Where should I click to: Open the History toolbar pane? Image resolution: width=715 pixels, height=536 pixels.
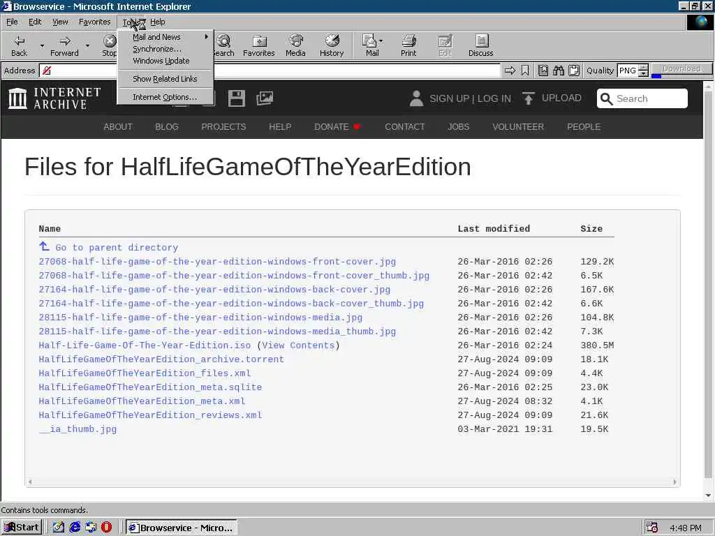click(x=332, y=45)
